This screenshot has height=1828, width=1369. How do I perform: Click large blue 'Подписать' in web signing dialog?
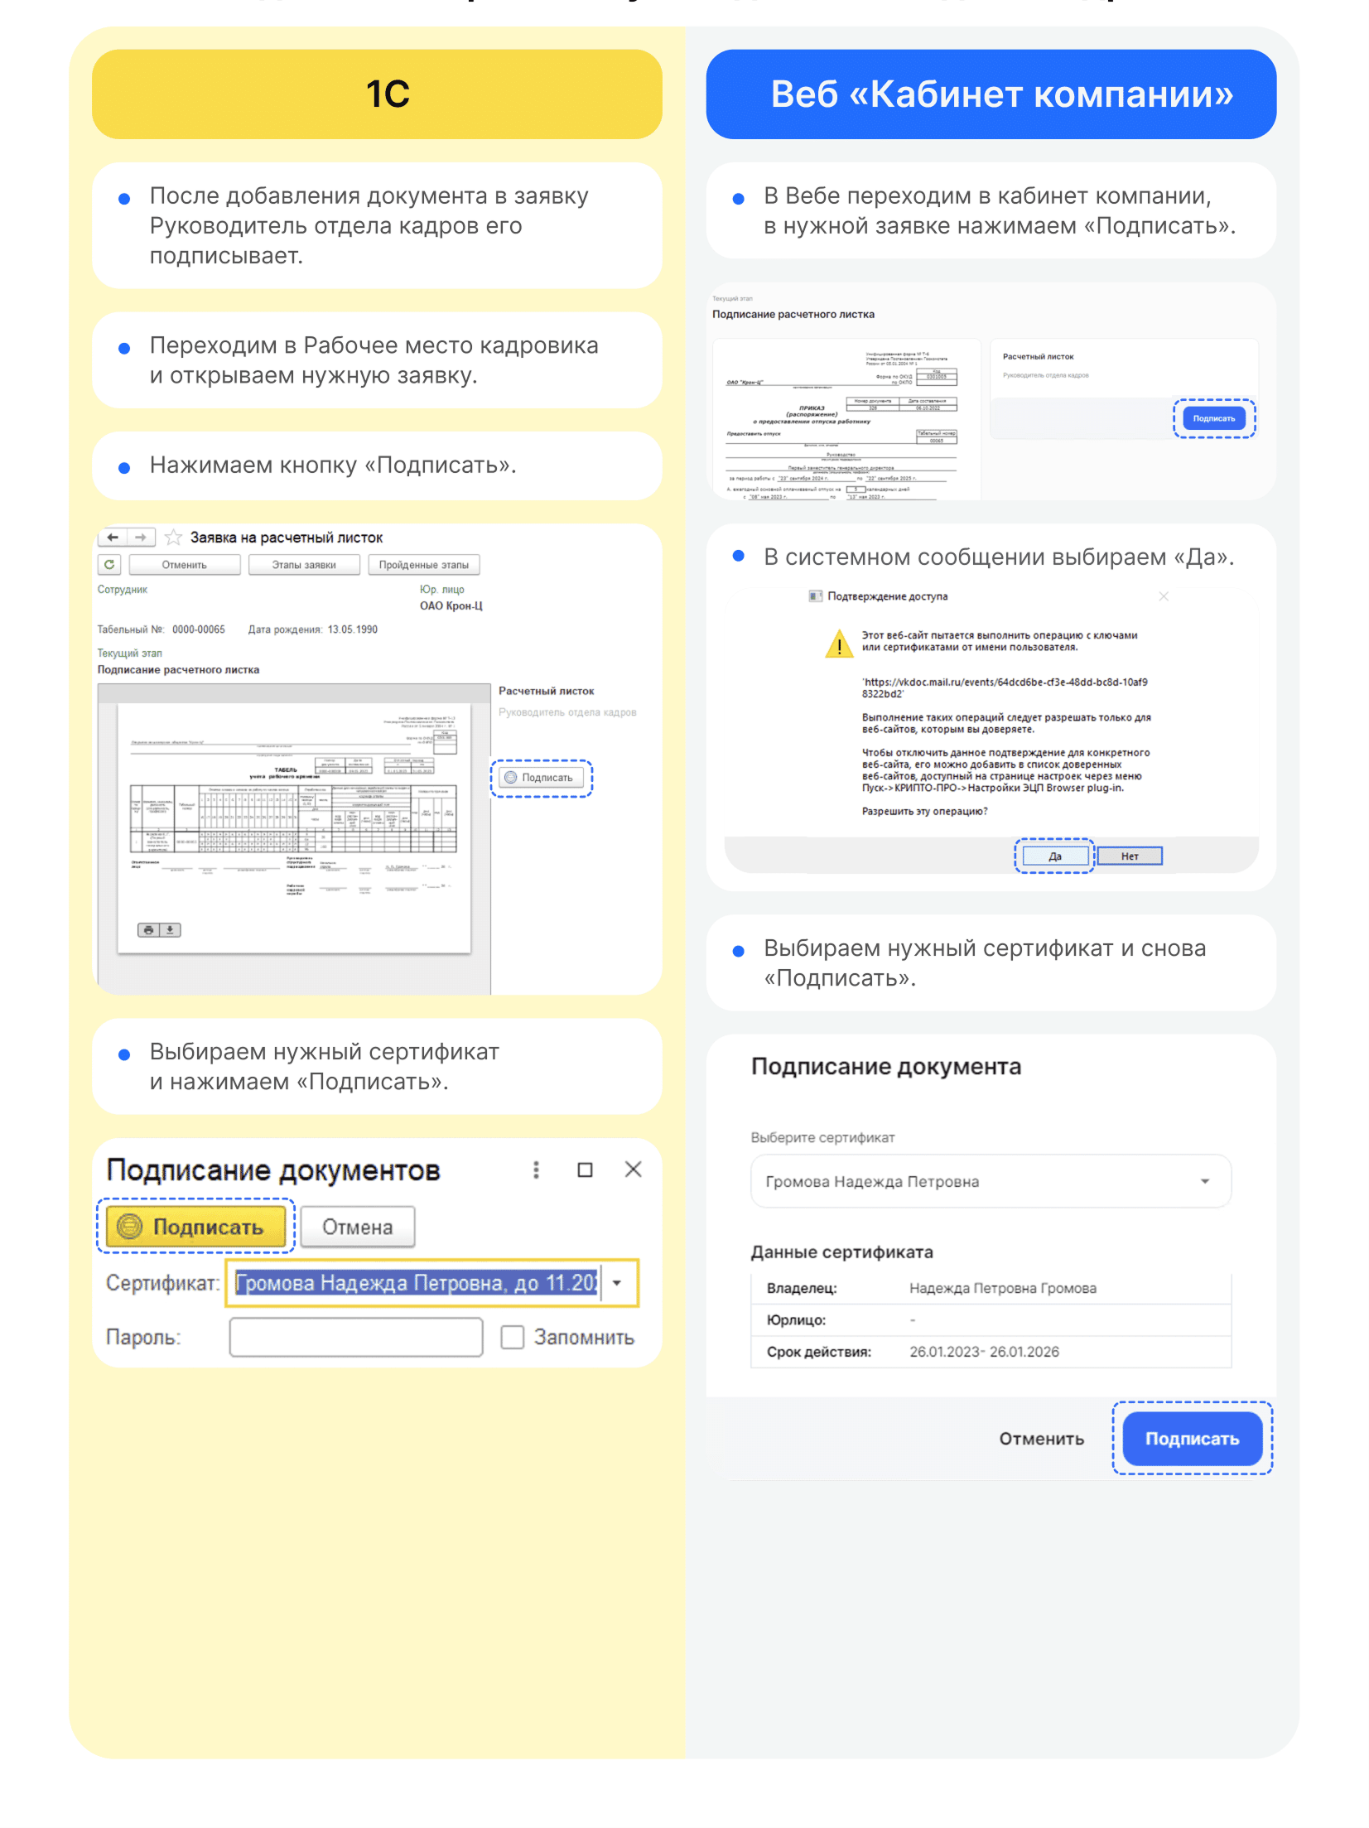tap(1192, 1439)
